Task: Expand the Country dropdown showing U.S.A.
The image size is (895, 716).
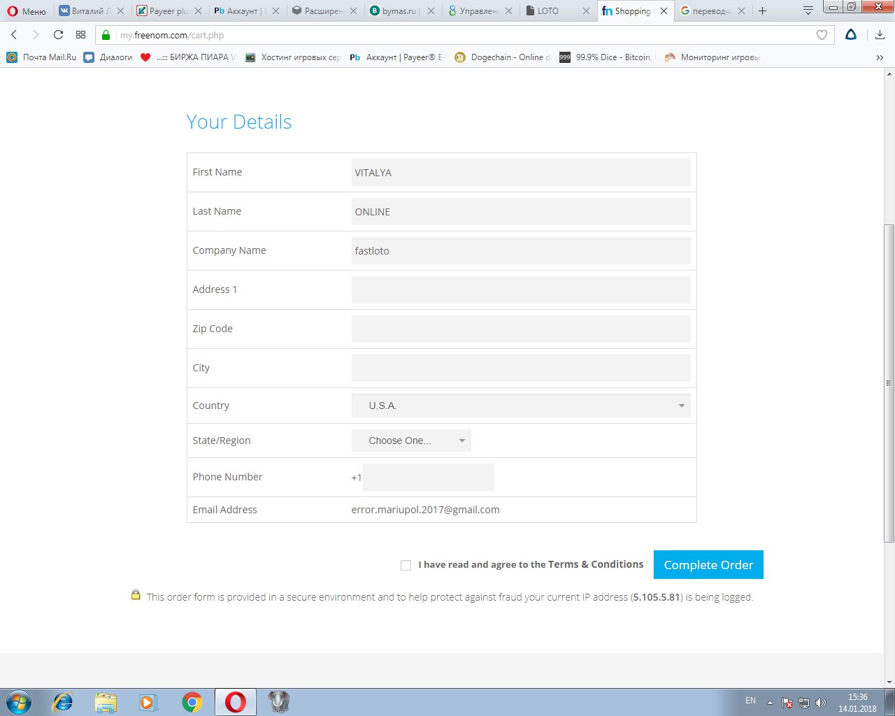Action: pyautogui.click(x=521, y=406)
